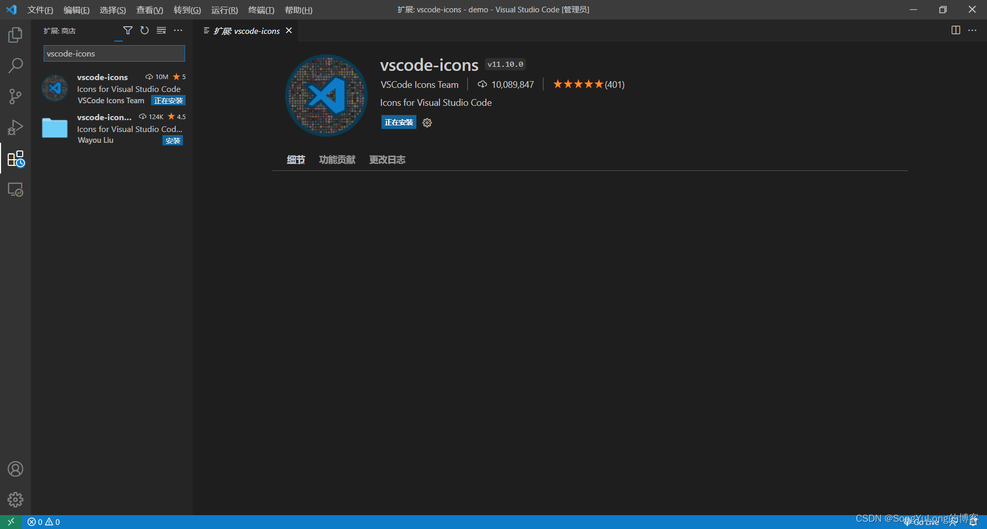Click 'Icons for Visual Studio Code' description on detail page
The height and width of the screenshot is (529, 987).
pos(436,103)
